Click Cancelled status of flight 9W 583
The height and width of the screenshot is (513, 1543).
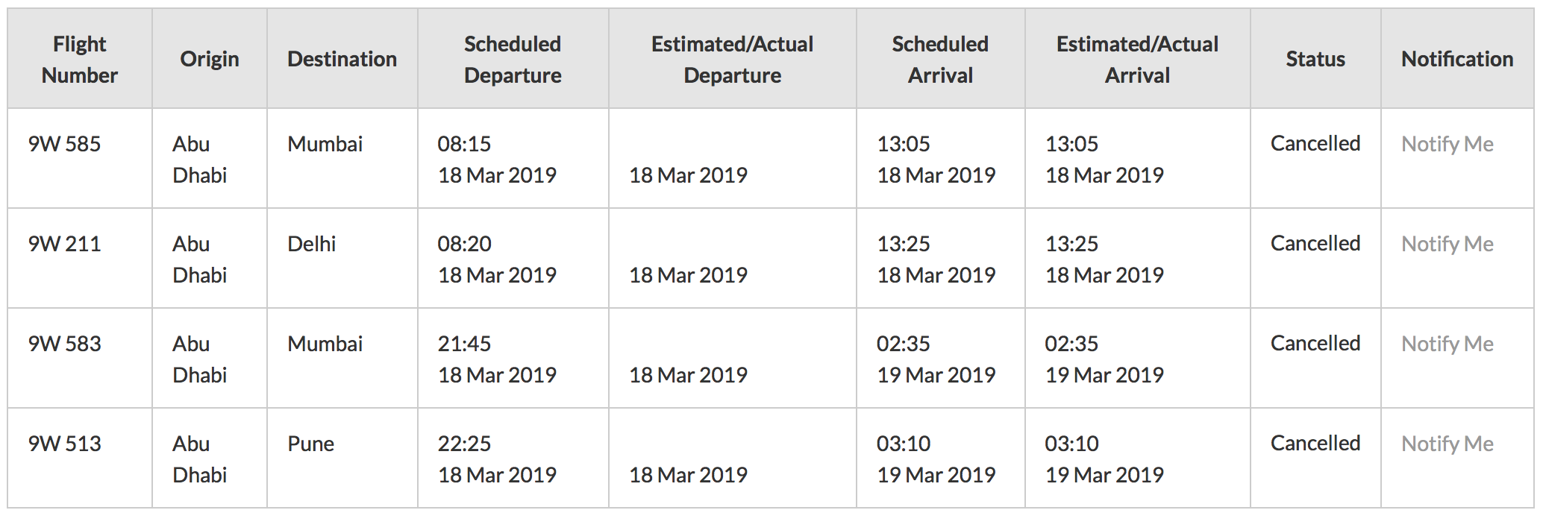[1315, 343]
